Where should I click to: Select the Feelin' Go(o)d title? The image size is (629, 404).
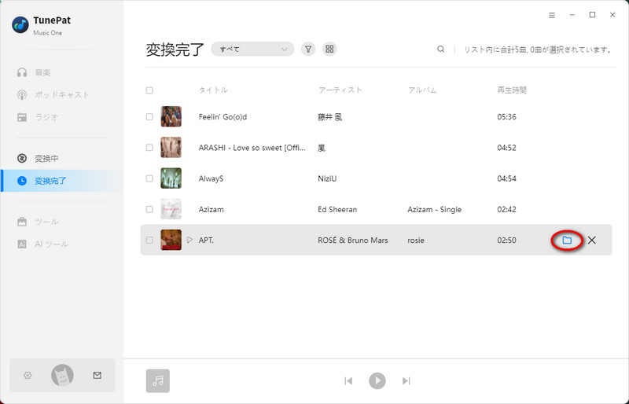(223, 117)
